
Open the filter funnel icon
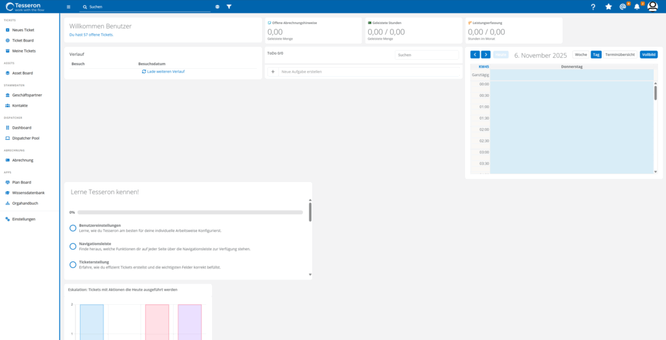pos(229,7)
